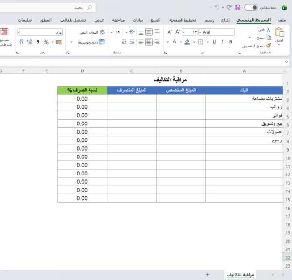
Task: Open the Insert (إدراج) ribbon tab
Action: point(225,20)
